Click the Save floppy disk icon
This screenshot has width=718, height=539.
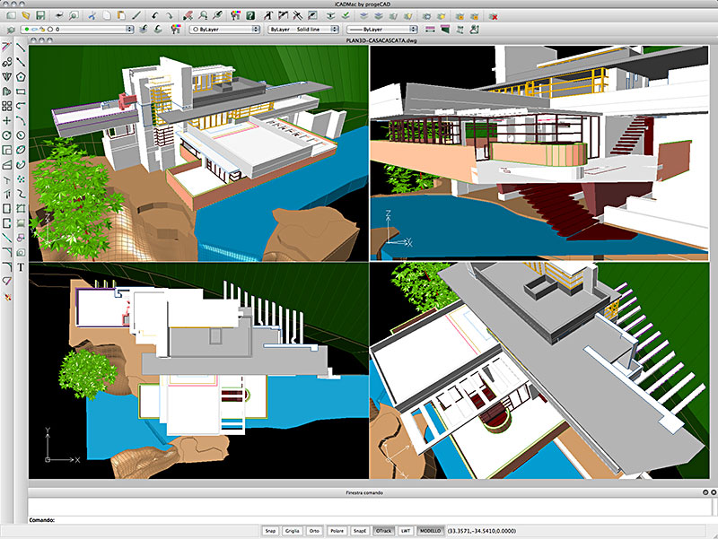[x=40, y=15]
